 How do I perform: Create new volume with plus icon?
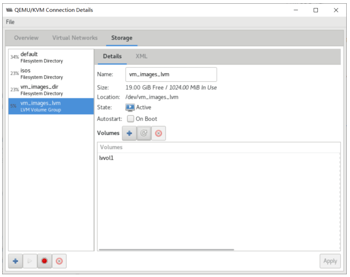tap(129, 133)
